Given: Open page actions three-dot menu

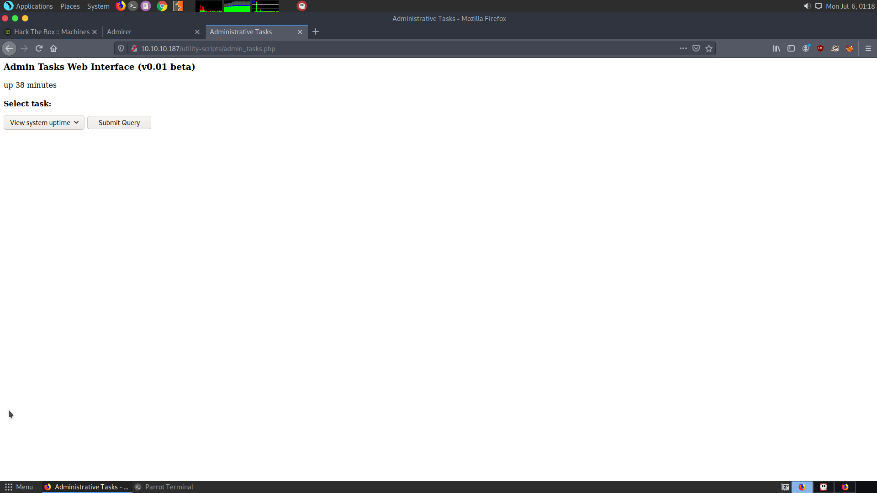Looking at the screenshot, I should 683,48.
